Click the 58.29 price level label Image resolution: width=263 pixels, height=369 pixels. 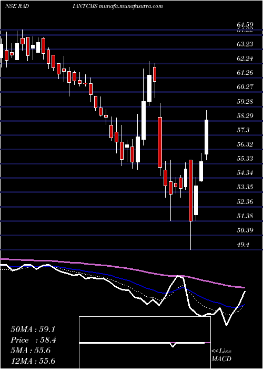[x=245, y=116]
